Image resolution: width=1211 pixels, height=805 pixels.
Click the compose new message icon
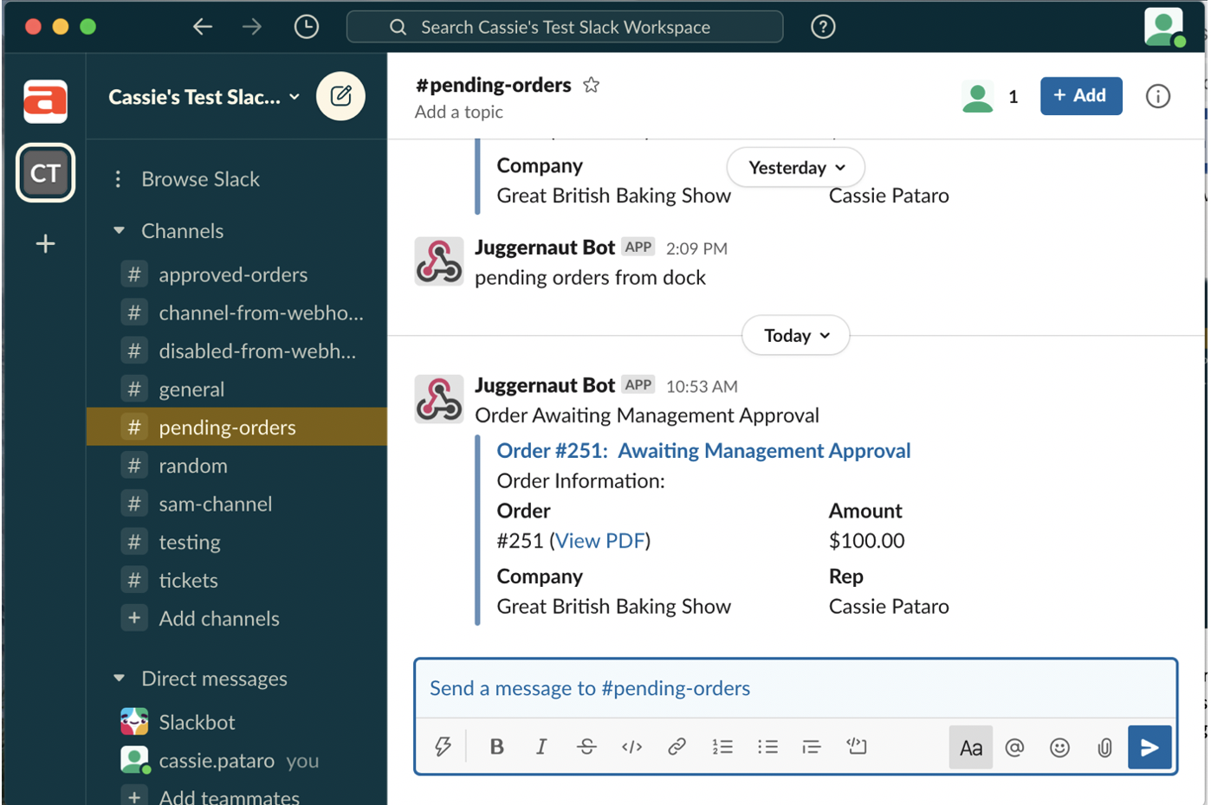point(340,96)
